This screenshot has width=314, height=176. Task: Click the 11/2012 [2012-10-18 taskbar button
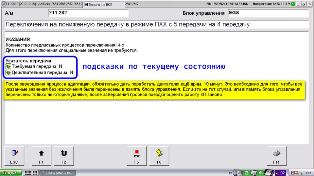point(58,173)
